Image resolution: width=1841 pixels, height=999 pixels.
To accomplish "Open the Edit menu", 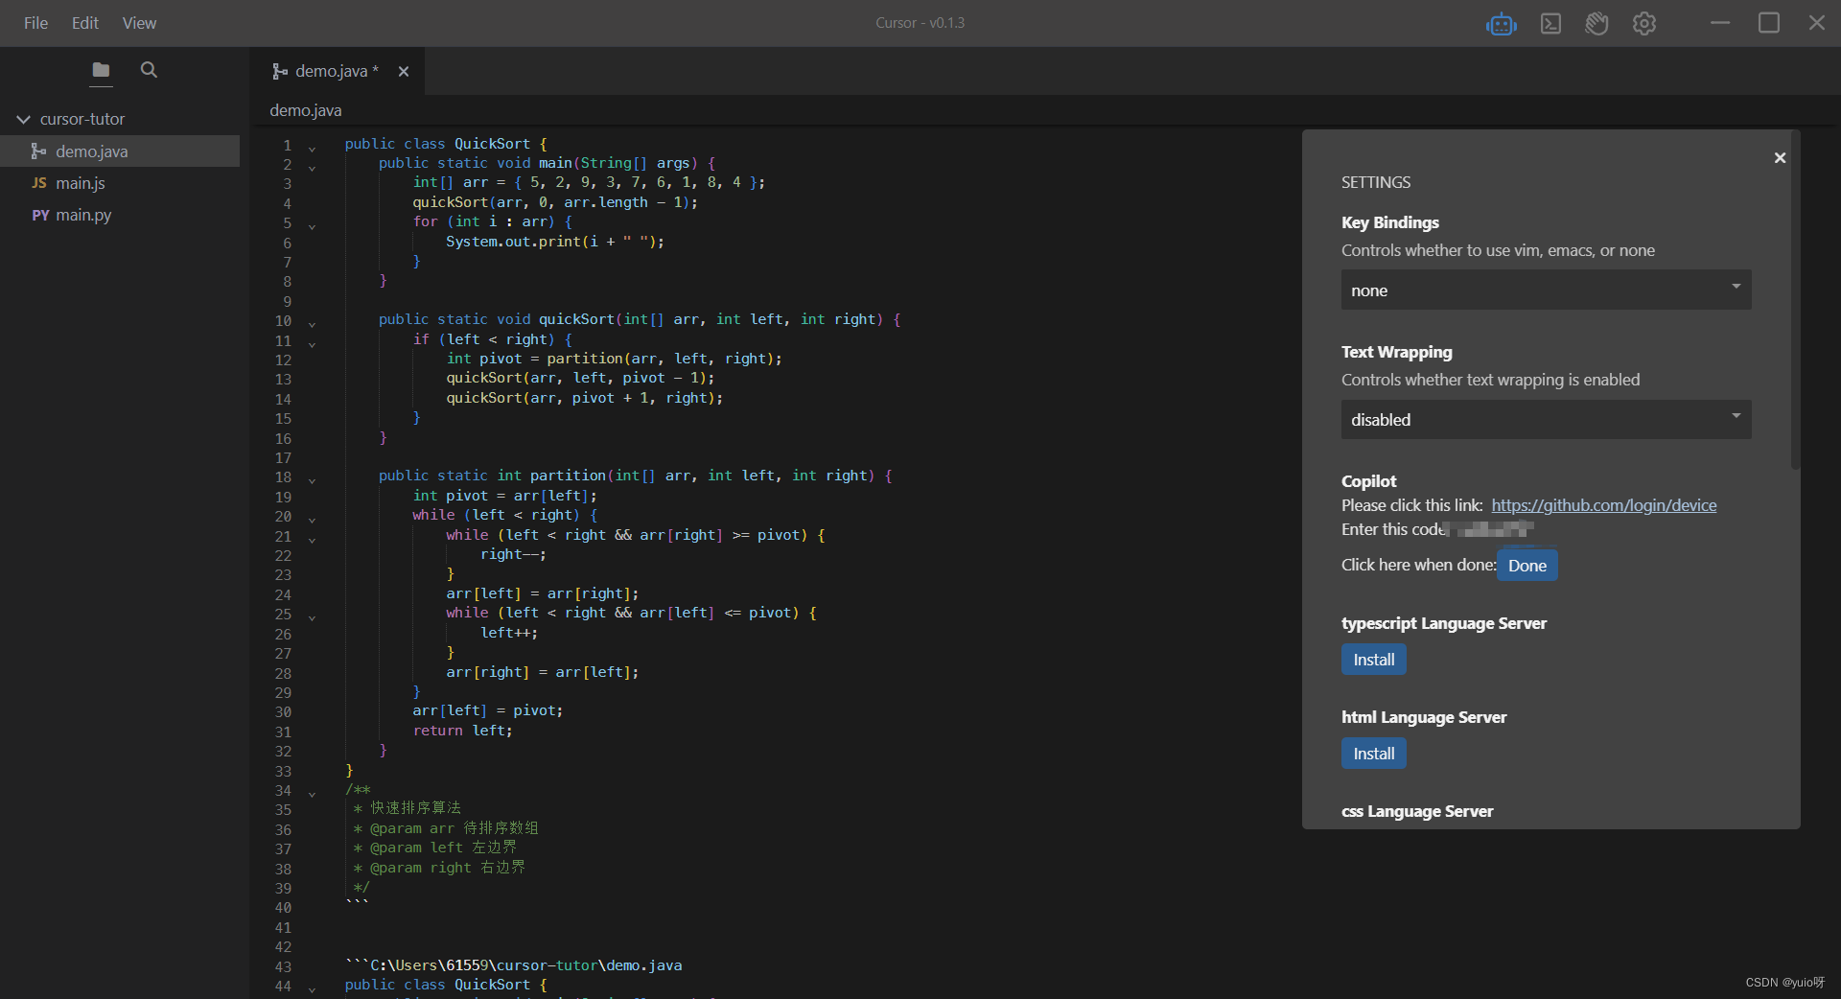I will 85,23.
